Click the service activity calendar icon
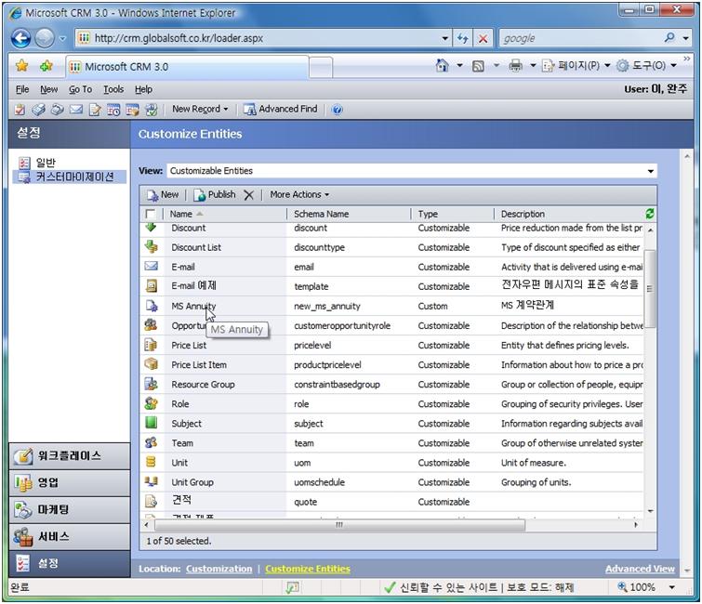Viewport: 702px width, 604px height. (x=133, y=109)
